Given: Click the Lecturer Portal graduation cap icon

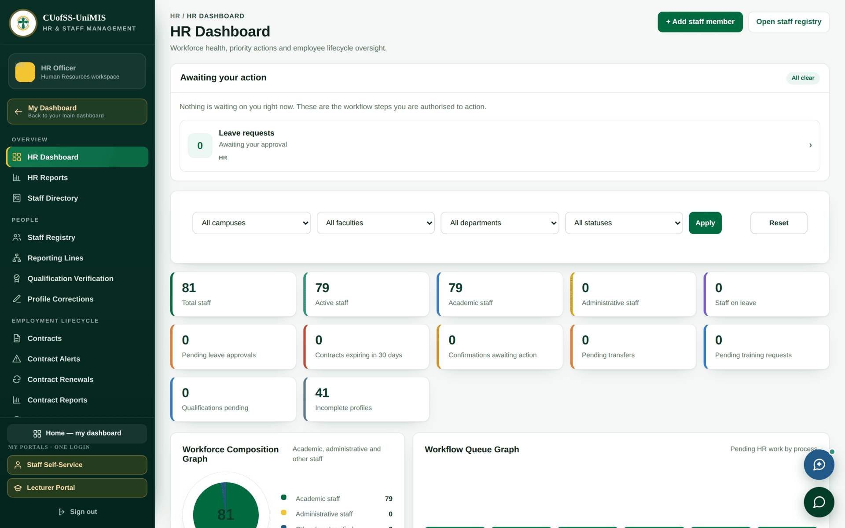Looking at the screenshot, I should pyautogui.click(x=18, y=488).
